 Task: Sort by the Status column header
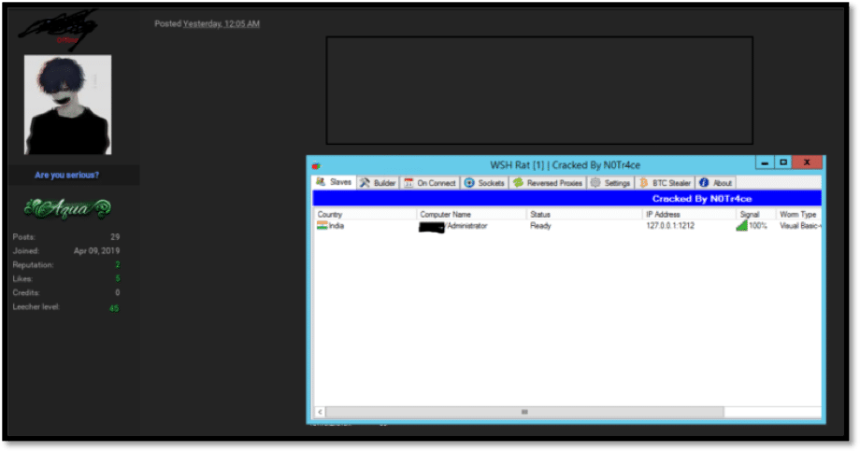584,214
